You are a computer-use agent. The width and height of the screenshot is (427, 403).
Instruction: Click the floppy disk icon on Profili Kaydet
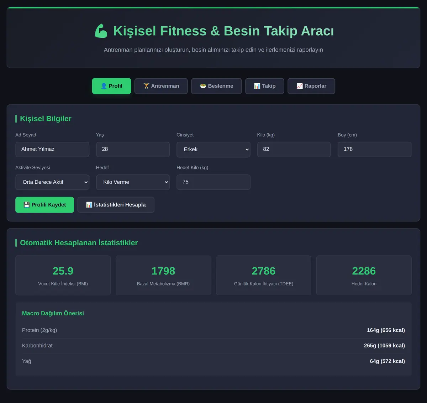coord(27,205)
